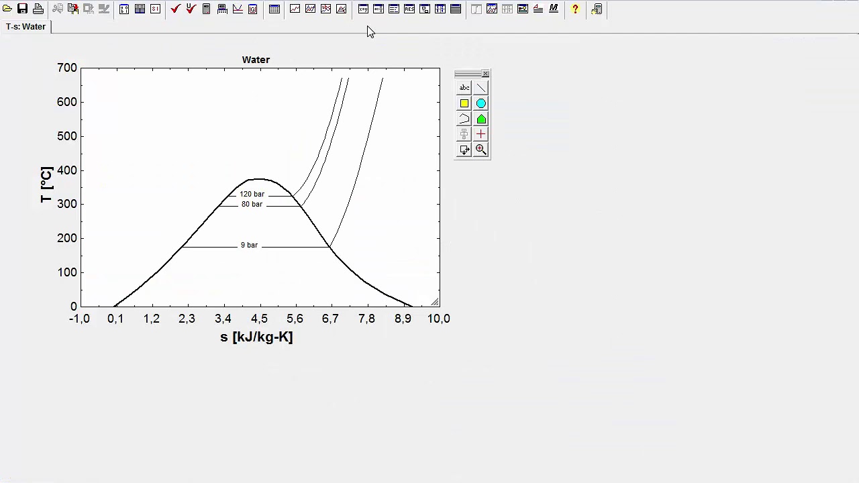Click the s [kJ/kg-K] x-axis label
This screenshot has width=859, height=483.
(256, 337)
